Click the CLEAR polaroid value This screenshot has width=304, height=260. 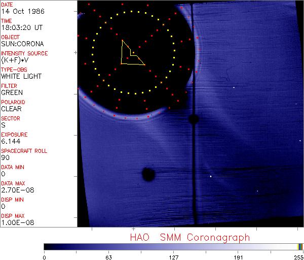(x=11, y=109)
